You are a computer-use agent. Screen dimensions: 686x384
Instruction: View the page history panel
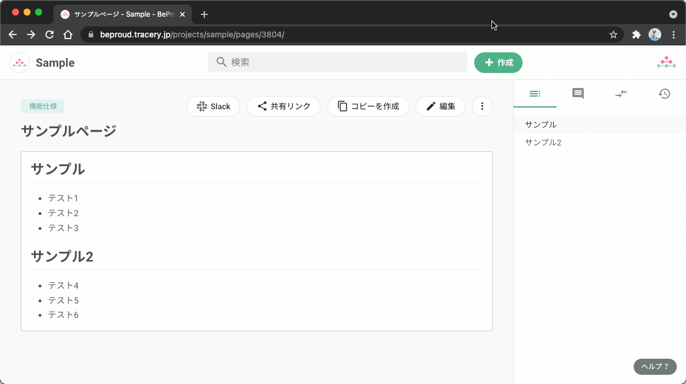tap(665, 94)
